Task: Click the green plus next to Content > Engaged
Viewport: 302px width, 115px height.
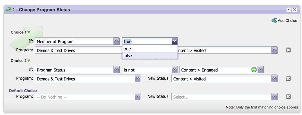Action: [x=254, y=70]
